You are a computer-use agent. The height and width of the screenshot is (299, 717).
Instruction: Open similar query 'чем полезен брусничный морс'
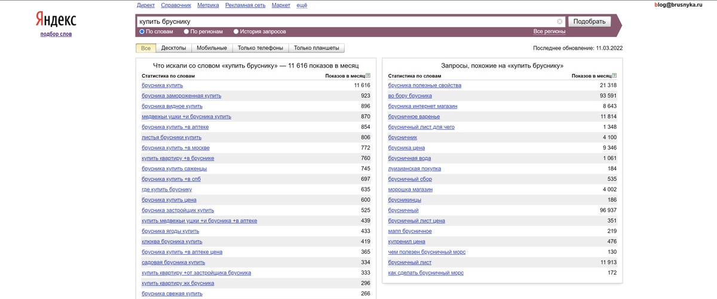[x=427, y=252]
